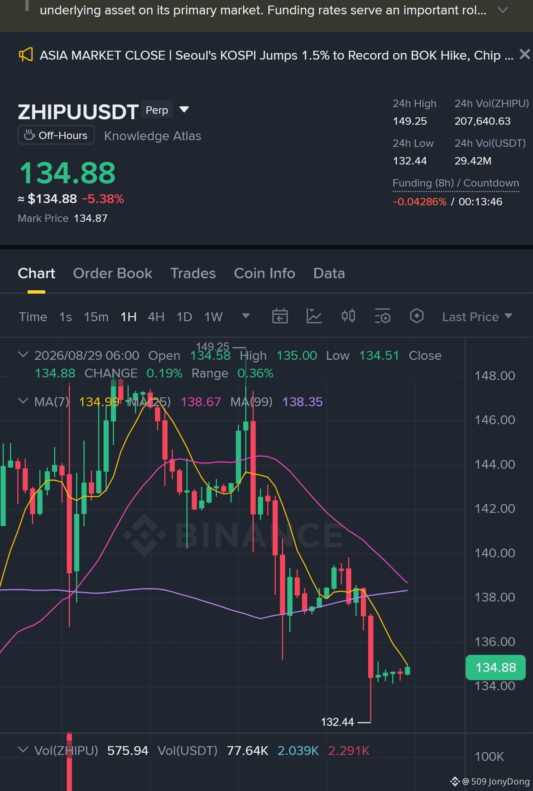Open the Last Price type dropdown
The image size is (533, 791).
(477, 317)
